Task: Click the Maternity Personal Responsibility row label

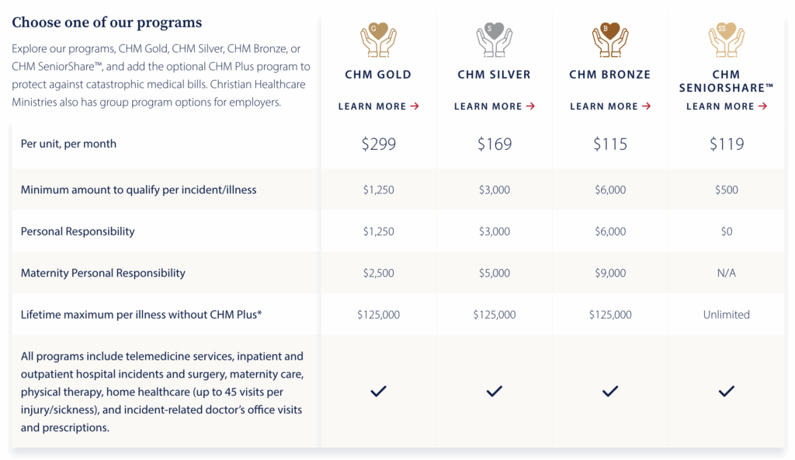Action: click(102, 273)
